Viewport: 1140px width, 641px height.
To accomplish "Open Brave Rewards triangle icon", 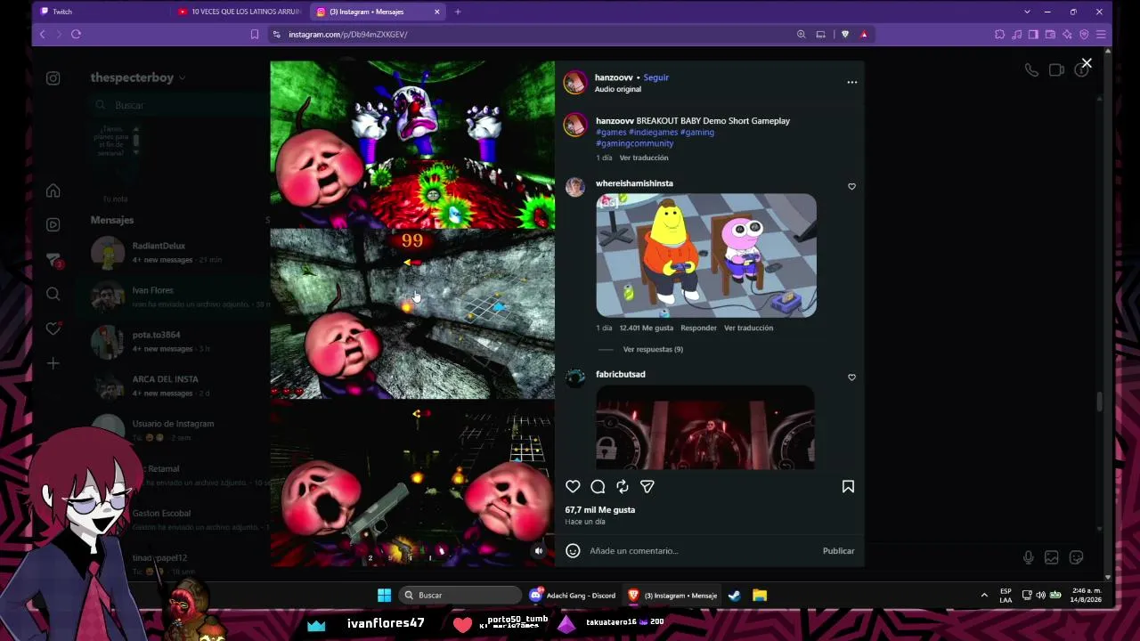I will [x=864, y=34].
